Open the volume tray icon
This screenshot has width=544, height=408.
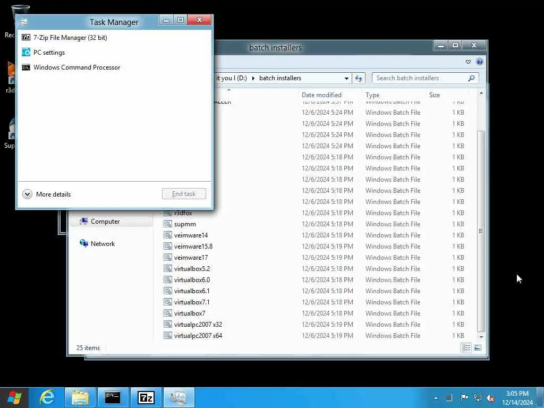pos(490,398)
